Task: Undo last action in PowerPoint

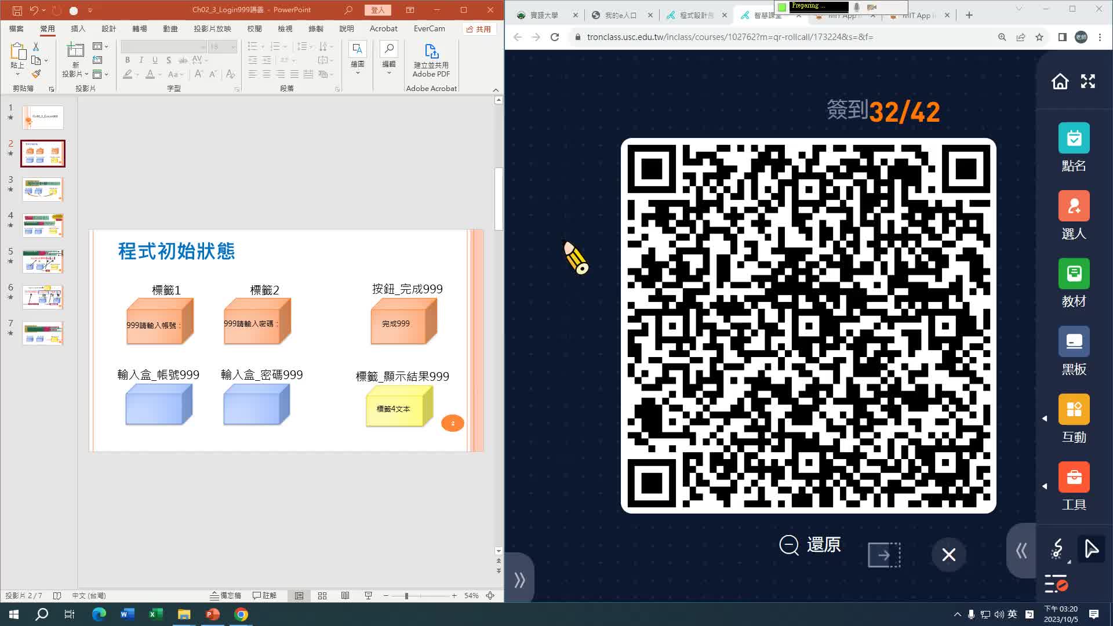Action: 34,10
